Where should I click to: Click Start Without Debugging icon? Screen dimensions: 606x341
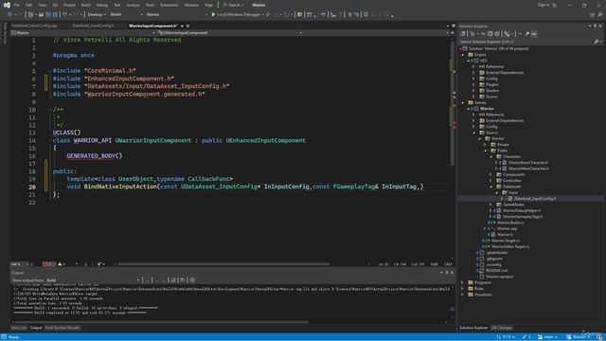268,15
